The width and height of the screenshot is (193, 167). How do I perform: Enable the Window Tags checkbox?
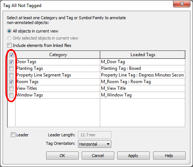click(11, 95)
